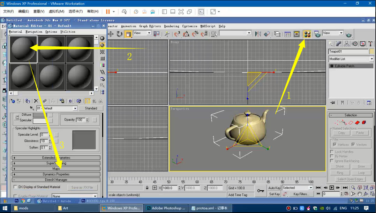Select the second material sample sphere slot

coord(51,49)
